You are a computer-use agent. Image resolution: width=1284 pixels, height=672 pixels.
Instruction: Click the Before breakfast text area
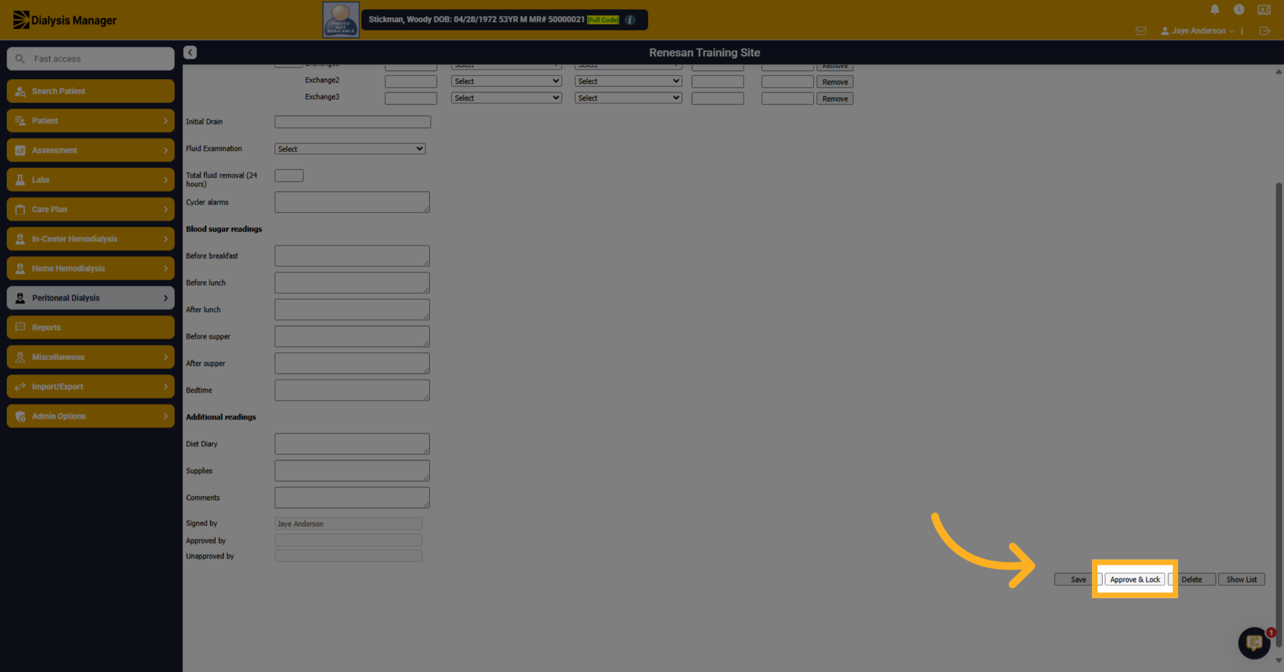[352, 256]
